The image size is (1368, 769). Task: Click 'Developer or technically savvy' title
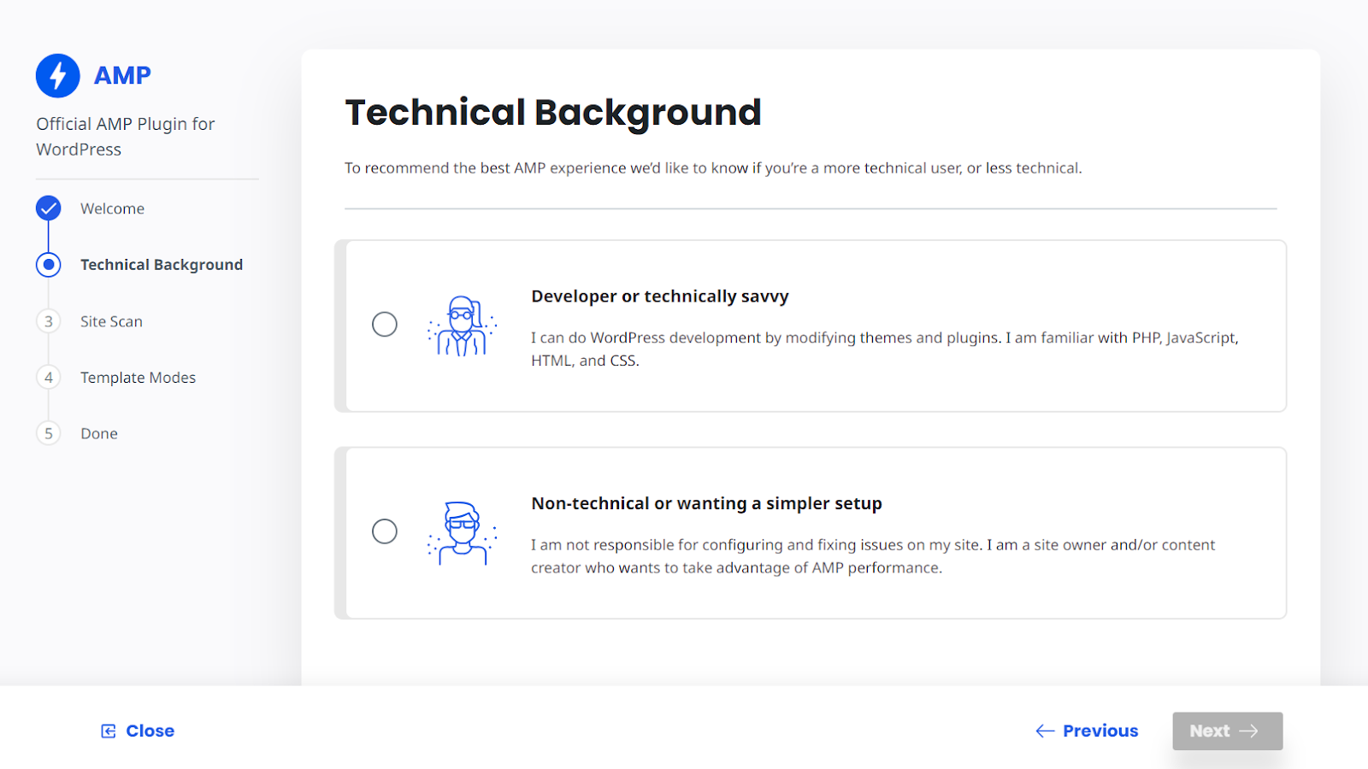click(660, 296)
